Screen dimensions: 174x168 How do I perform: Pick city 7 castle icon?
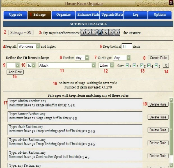117,33
